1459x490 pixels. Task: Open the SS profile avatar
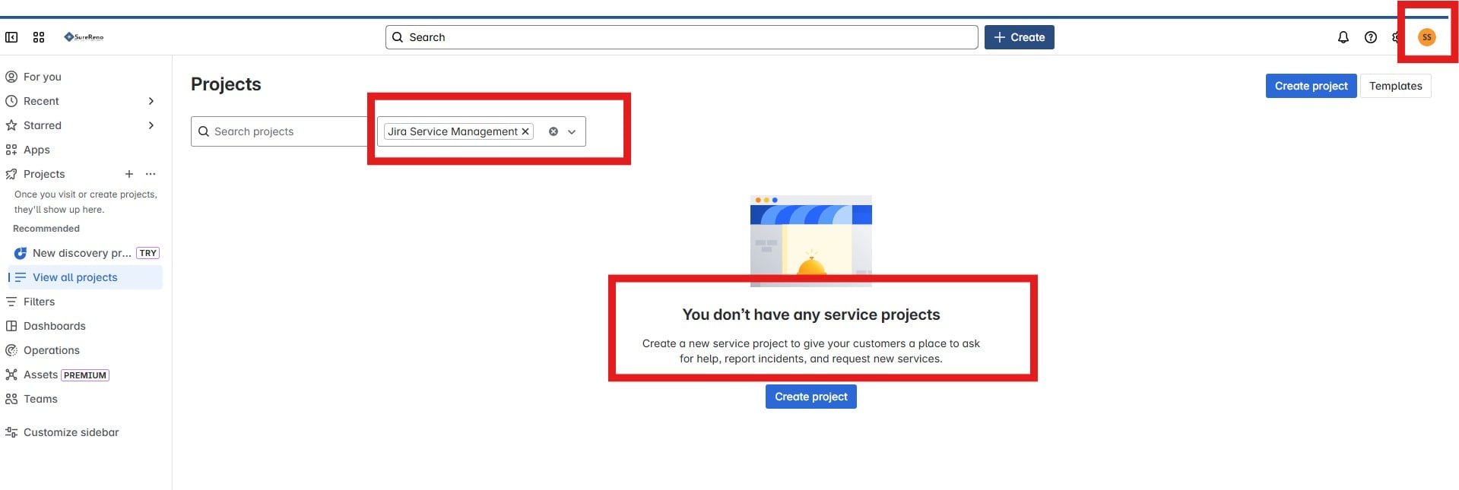(x=1427, y=37)
